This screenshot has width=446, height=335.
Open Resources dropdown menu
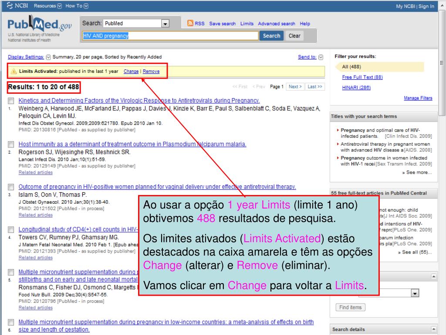point(47,6)
